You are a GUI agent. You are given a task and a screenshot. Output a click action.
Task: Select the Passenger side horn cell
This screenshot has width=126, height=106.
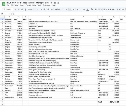[x=49, y=95]
